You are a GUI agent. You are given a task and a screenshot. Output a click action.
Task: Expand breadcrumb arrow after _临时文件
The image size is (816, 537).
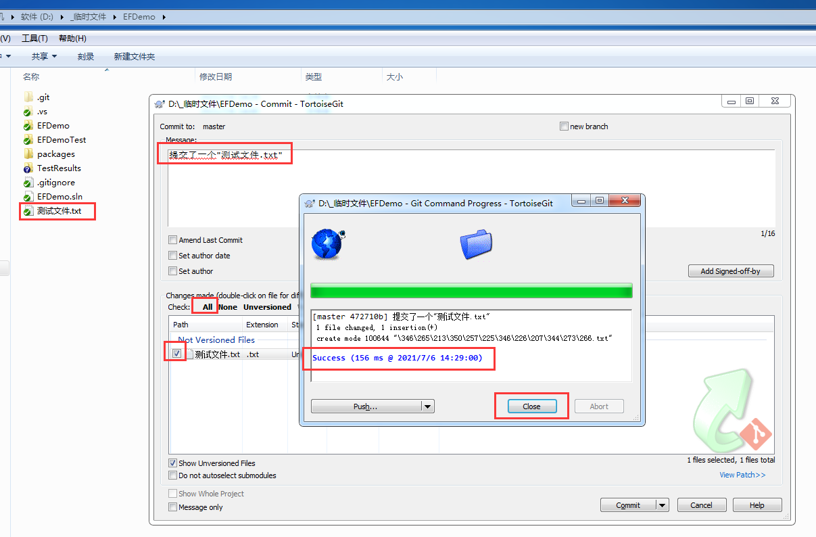pos(114,17)
